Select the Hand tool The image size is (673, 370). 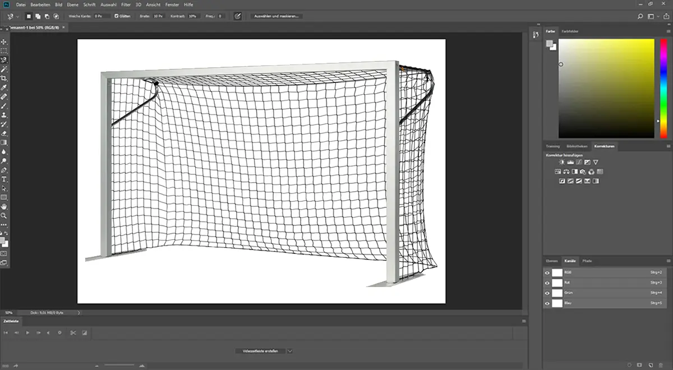[x=4, y=206]
